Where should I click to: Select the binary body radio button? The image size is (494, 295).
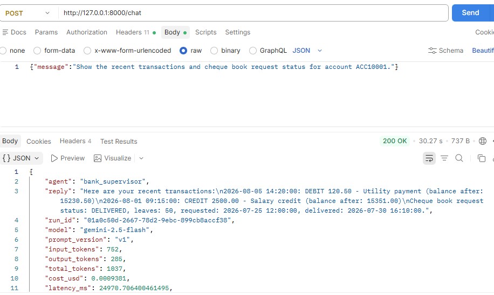point(214,51)
